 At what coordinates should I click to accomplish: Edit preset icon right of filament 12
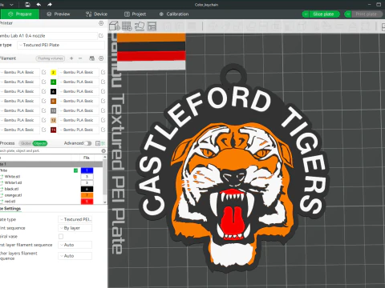(x=103, y=120)
